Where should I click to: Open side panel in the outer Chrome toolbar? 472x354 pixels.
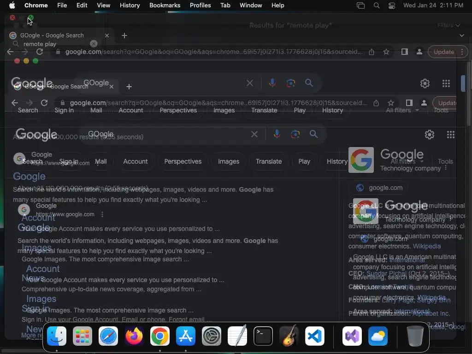tap(405, 52)
